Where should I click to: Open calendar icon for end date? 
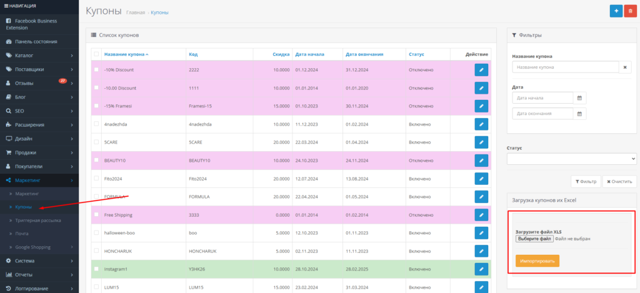(579, 114)
